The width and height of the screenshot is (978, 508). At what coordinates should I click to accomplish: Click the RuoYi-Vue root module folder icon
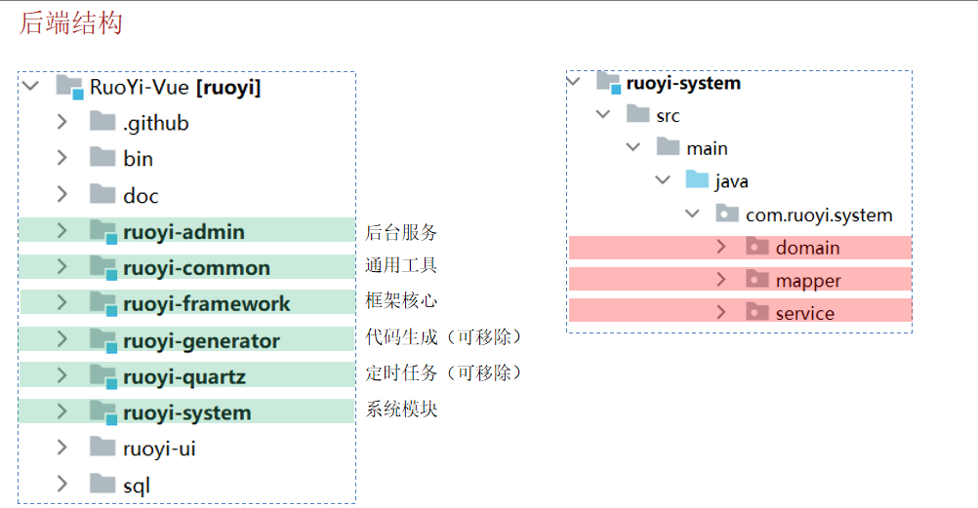coord(69,87)
